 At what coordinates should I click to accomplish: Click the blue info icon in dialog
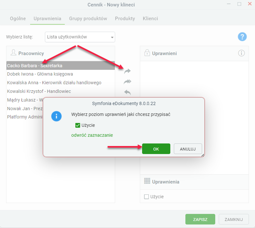56,116
